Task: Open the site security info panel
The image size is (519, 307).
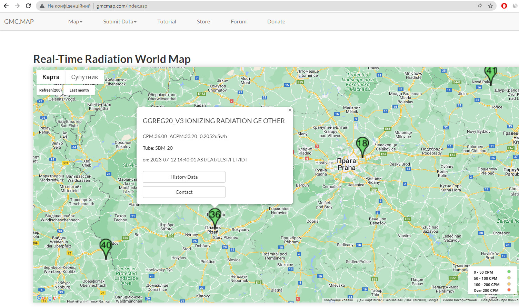Action: 41,6
